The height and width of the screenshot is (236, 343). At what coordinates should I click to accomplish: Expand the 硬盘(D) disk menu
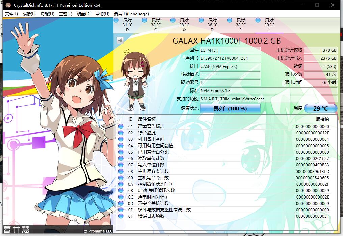click(84, 14)
